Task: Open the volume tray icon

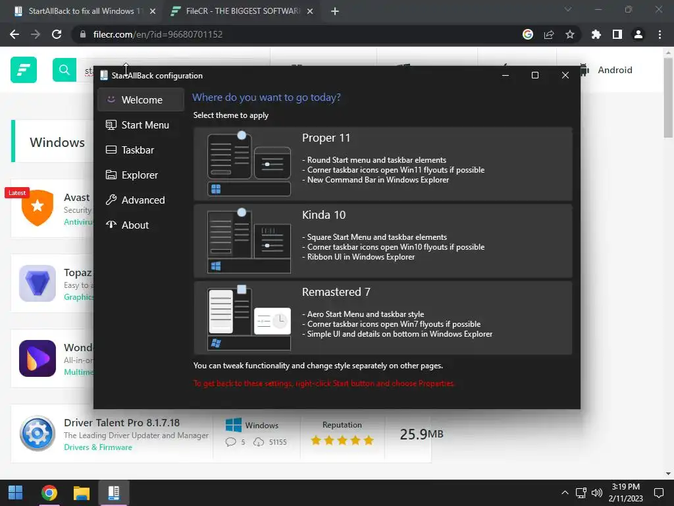Action: coord(597,493)
